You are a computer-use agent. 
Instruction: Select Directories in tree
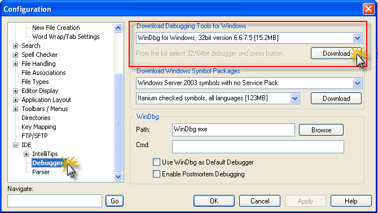pos(36,118)
